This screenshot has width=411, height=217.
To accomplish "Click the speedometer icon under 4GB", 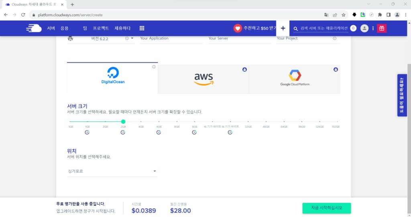I will pos(159,133).
